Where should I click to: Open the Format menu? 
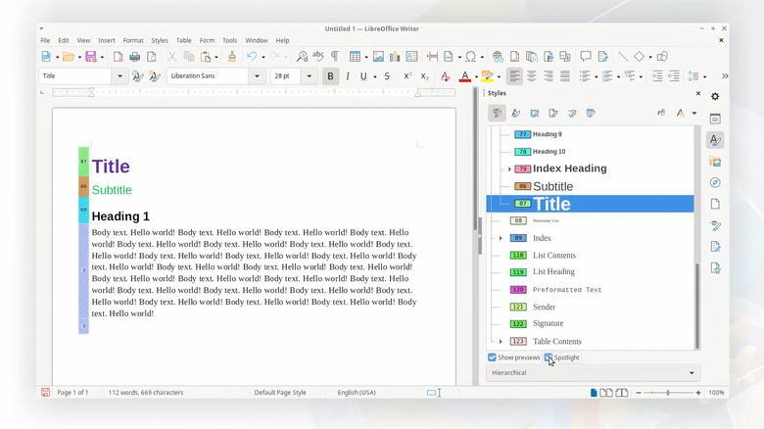coord(133,40)
